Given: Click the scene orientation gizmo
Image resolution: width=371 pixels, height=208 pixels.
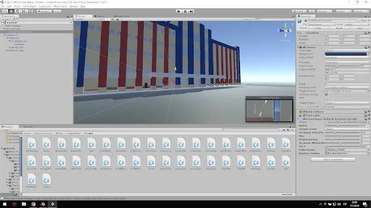Looking at the screenshot, I should [x=286, y=31].
